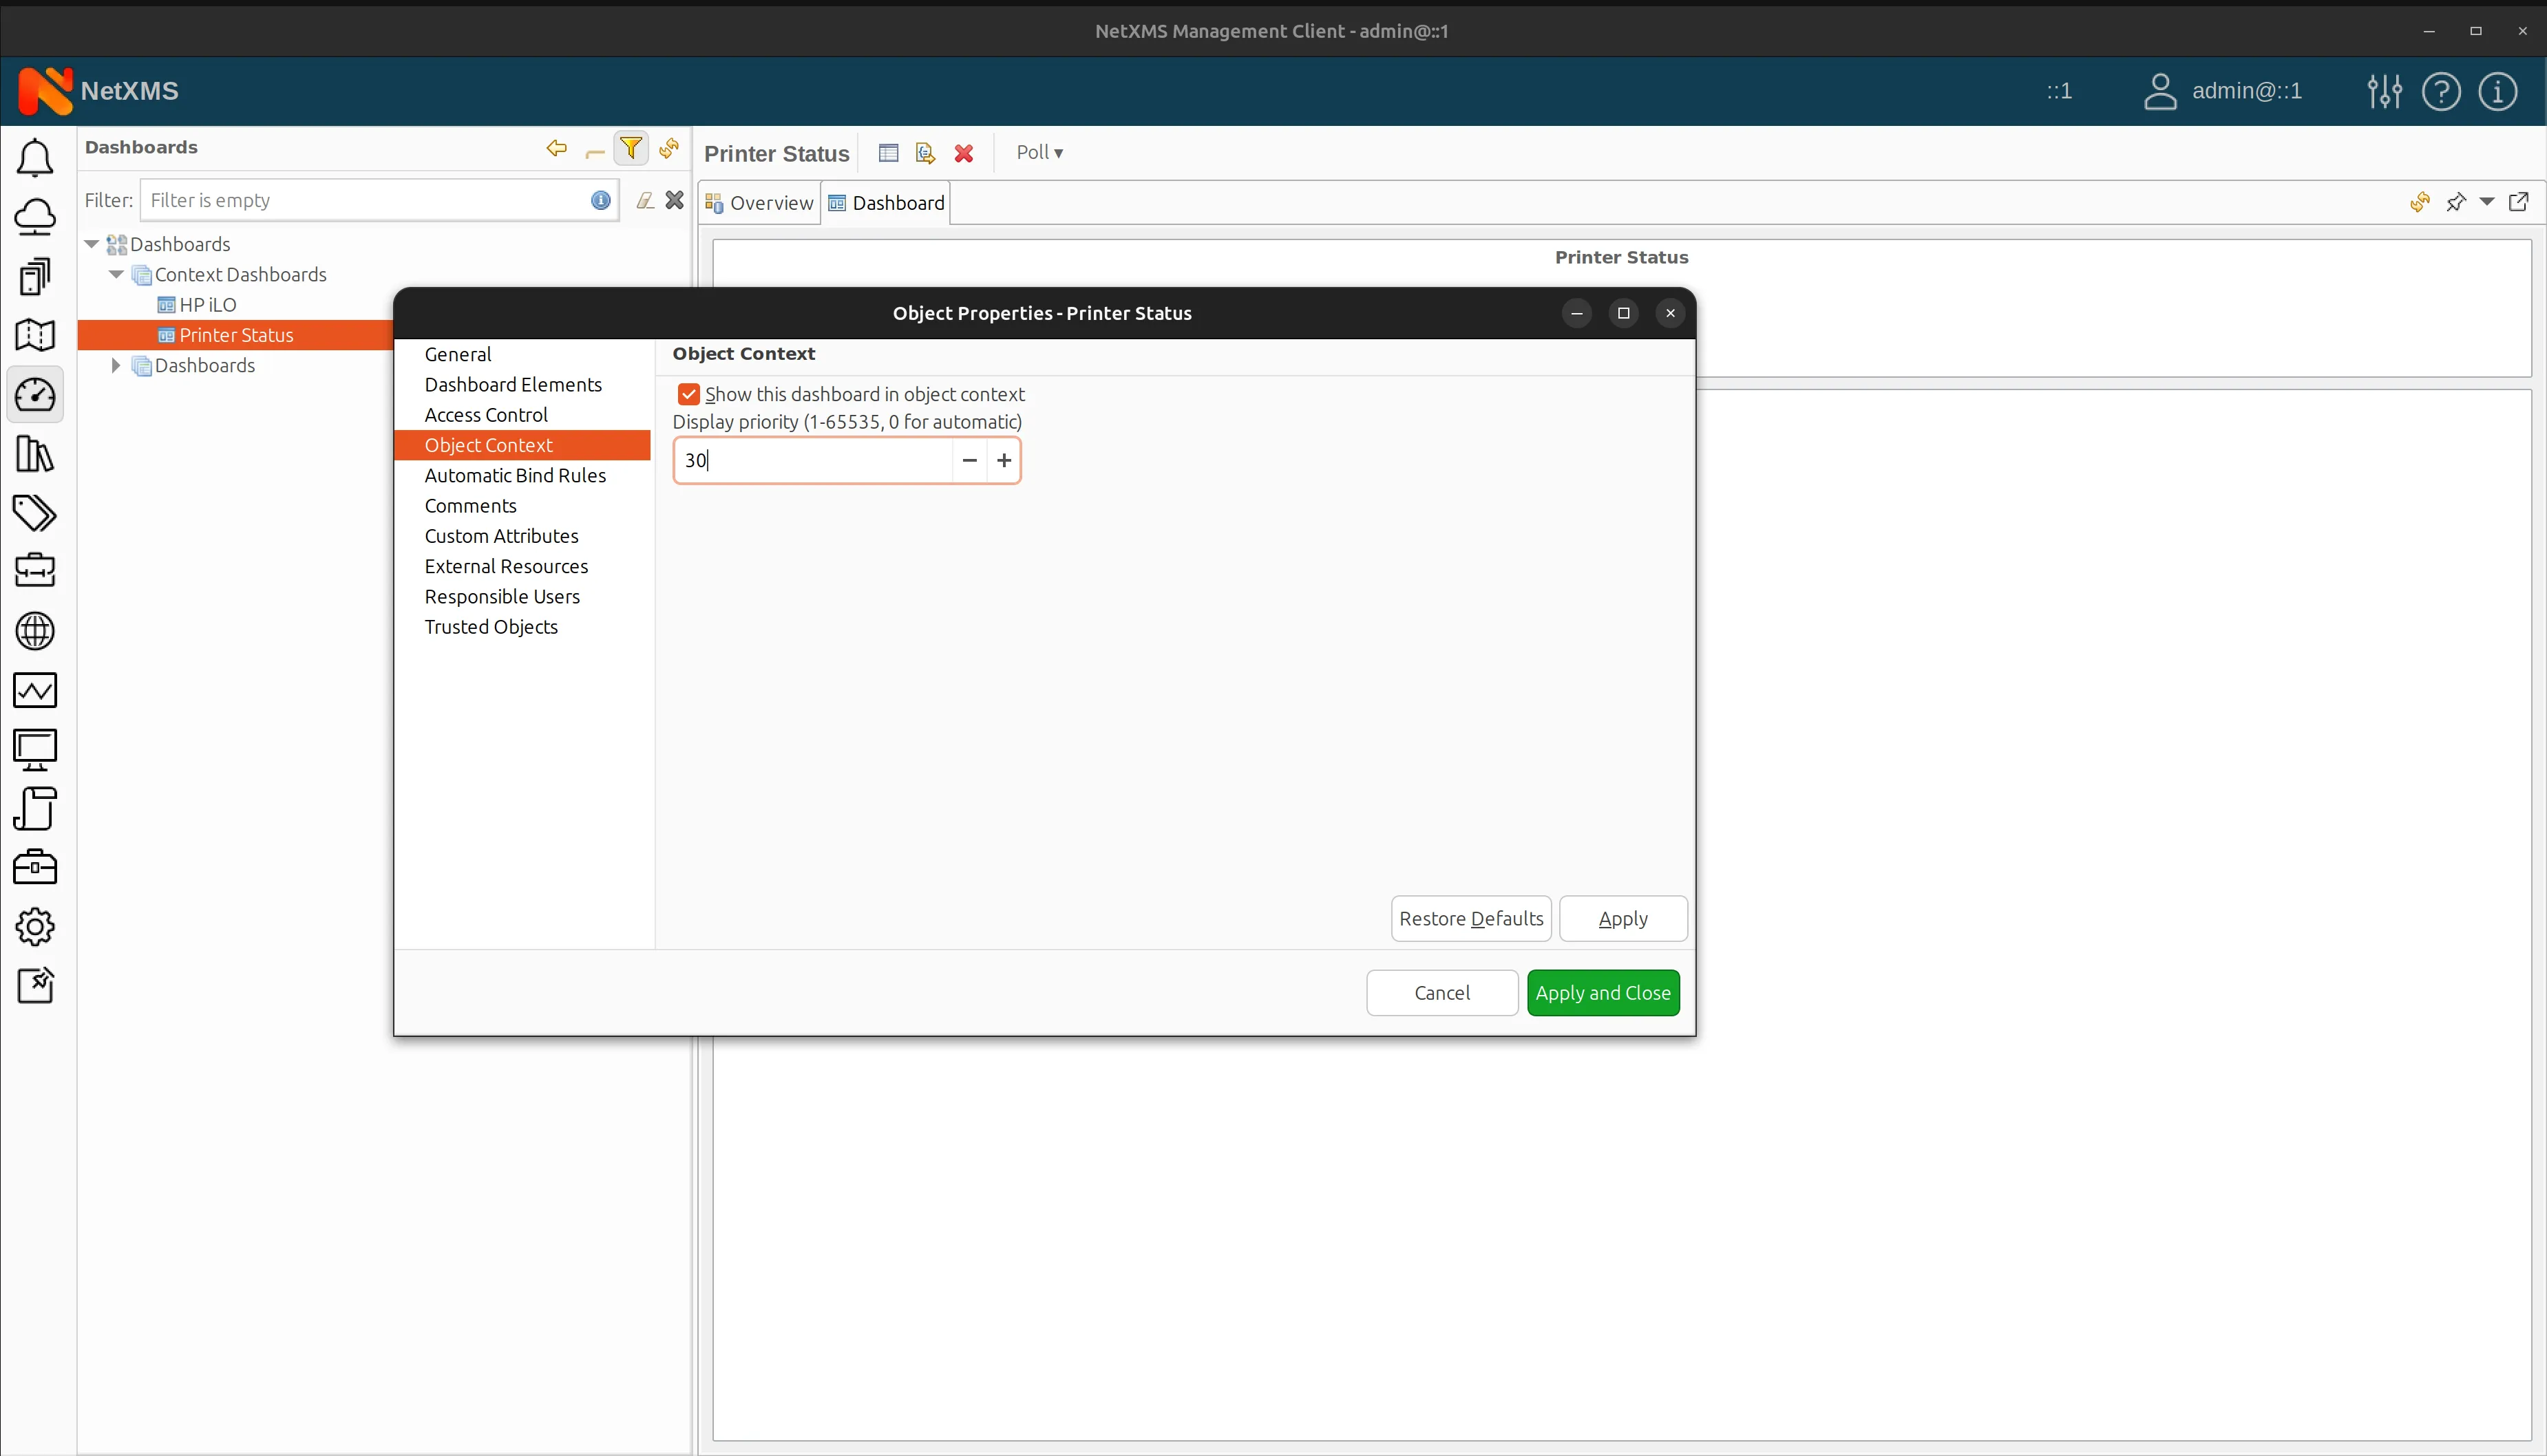The width and height of the screenshot is (2547, 1456).
Task: Open the Maps section from the sidebar
Action: 36,335
